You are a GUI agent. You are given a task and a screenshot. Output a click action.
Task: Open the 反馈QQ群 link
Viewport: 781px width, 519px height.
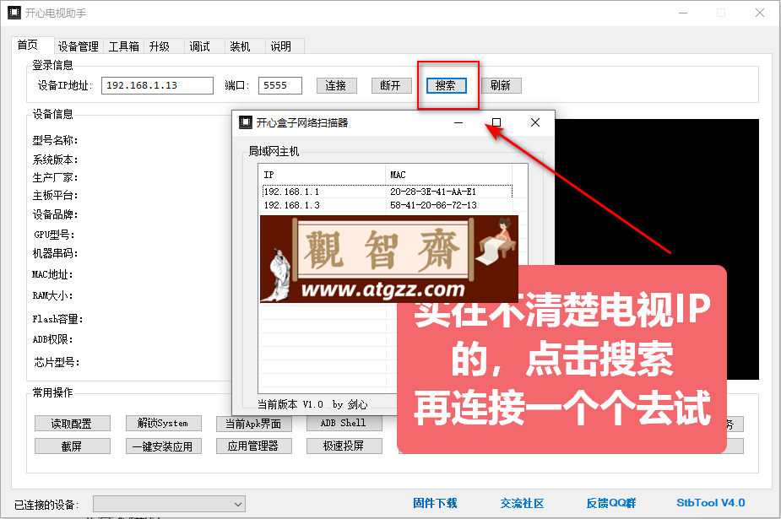pyautogui.click(x=611, y=503)
